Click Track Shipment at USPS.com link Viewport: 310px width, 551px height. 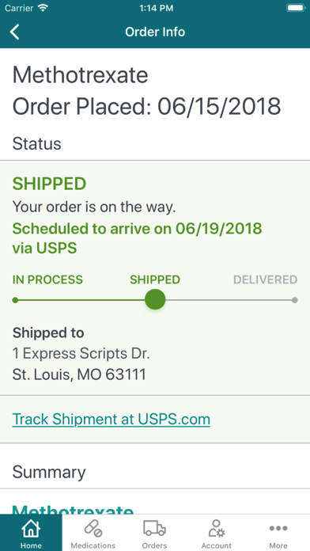click(112, 419)
